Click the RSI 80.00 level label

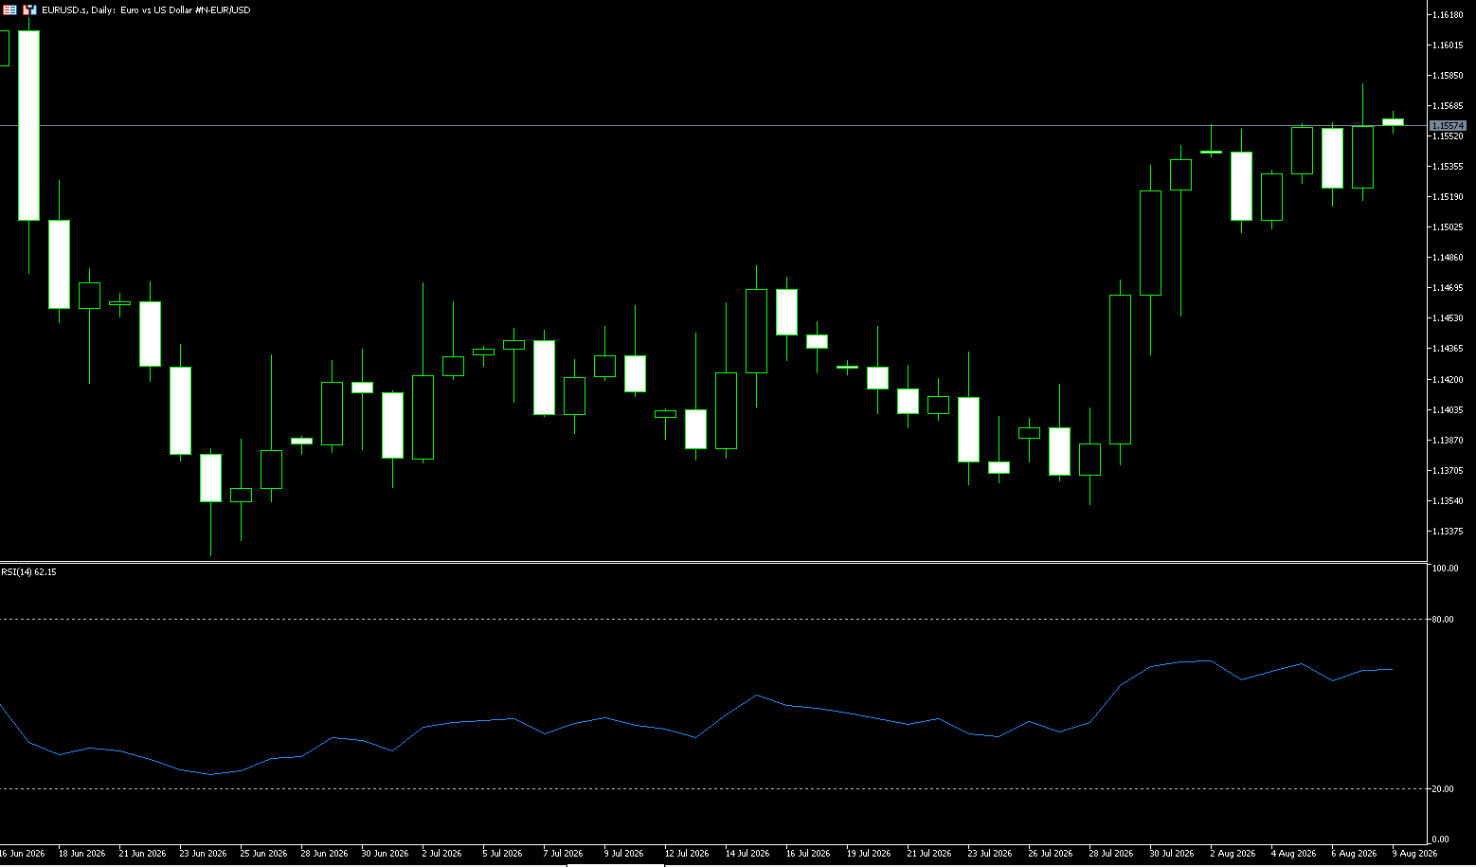click(1443, 620)
